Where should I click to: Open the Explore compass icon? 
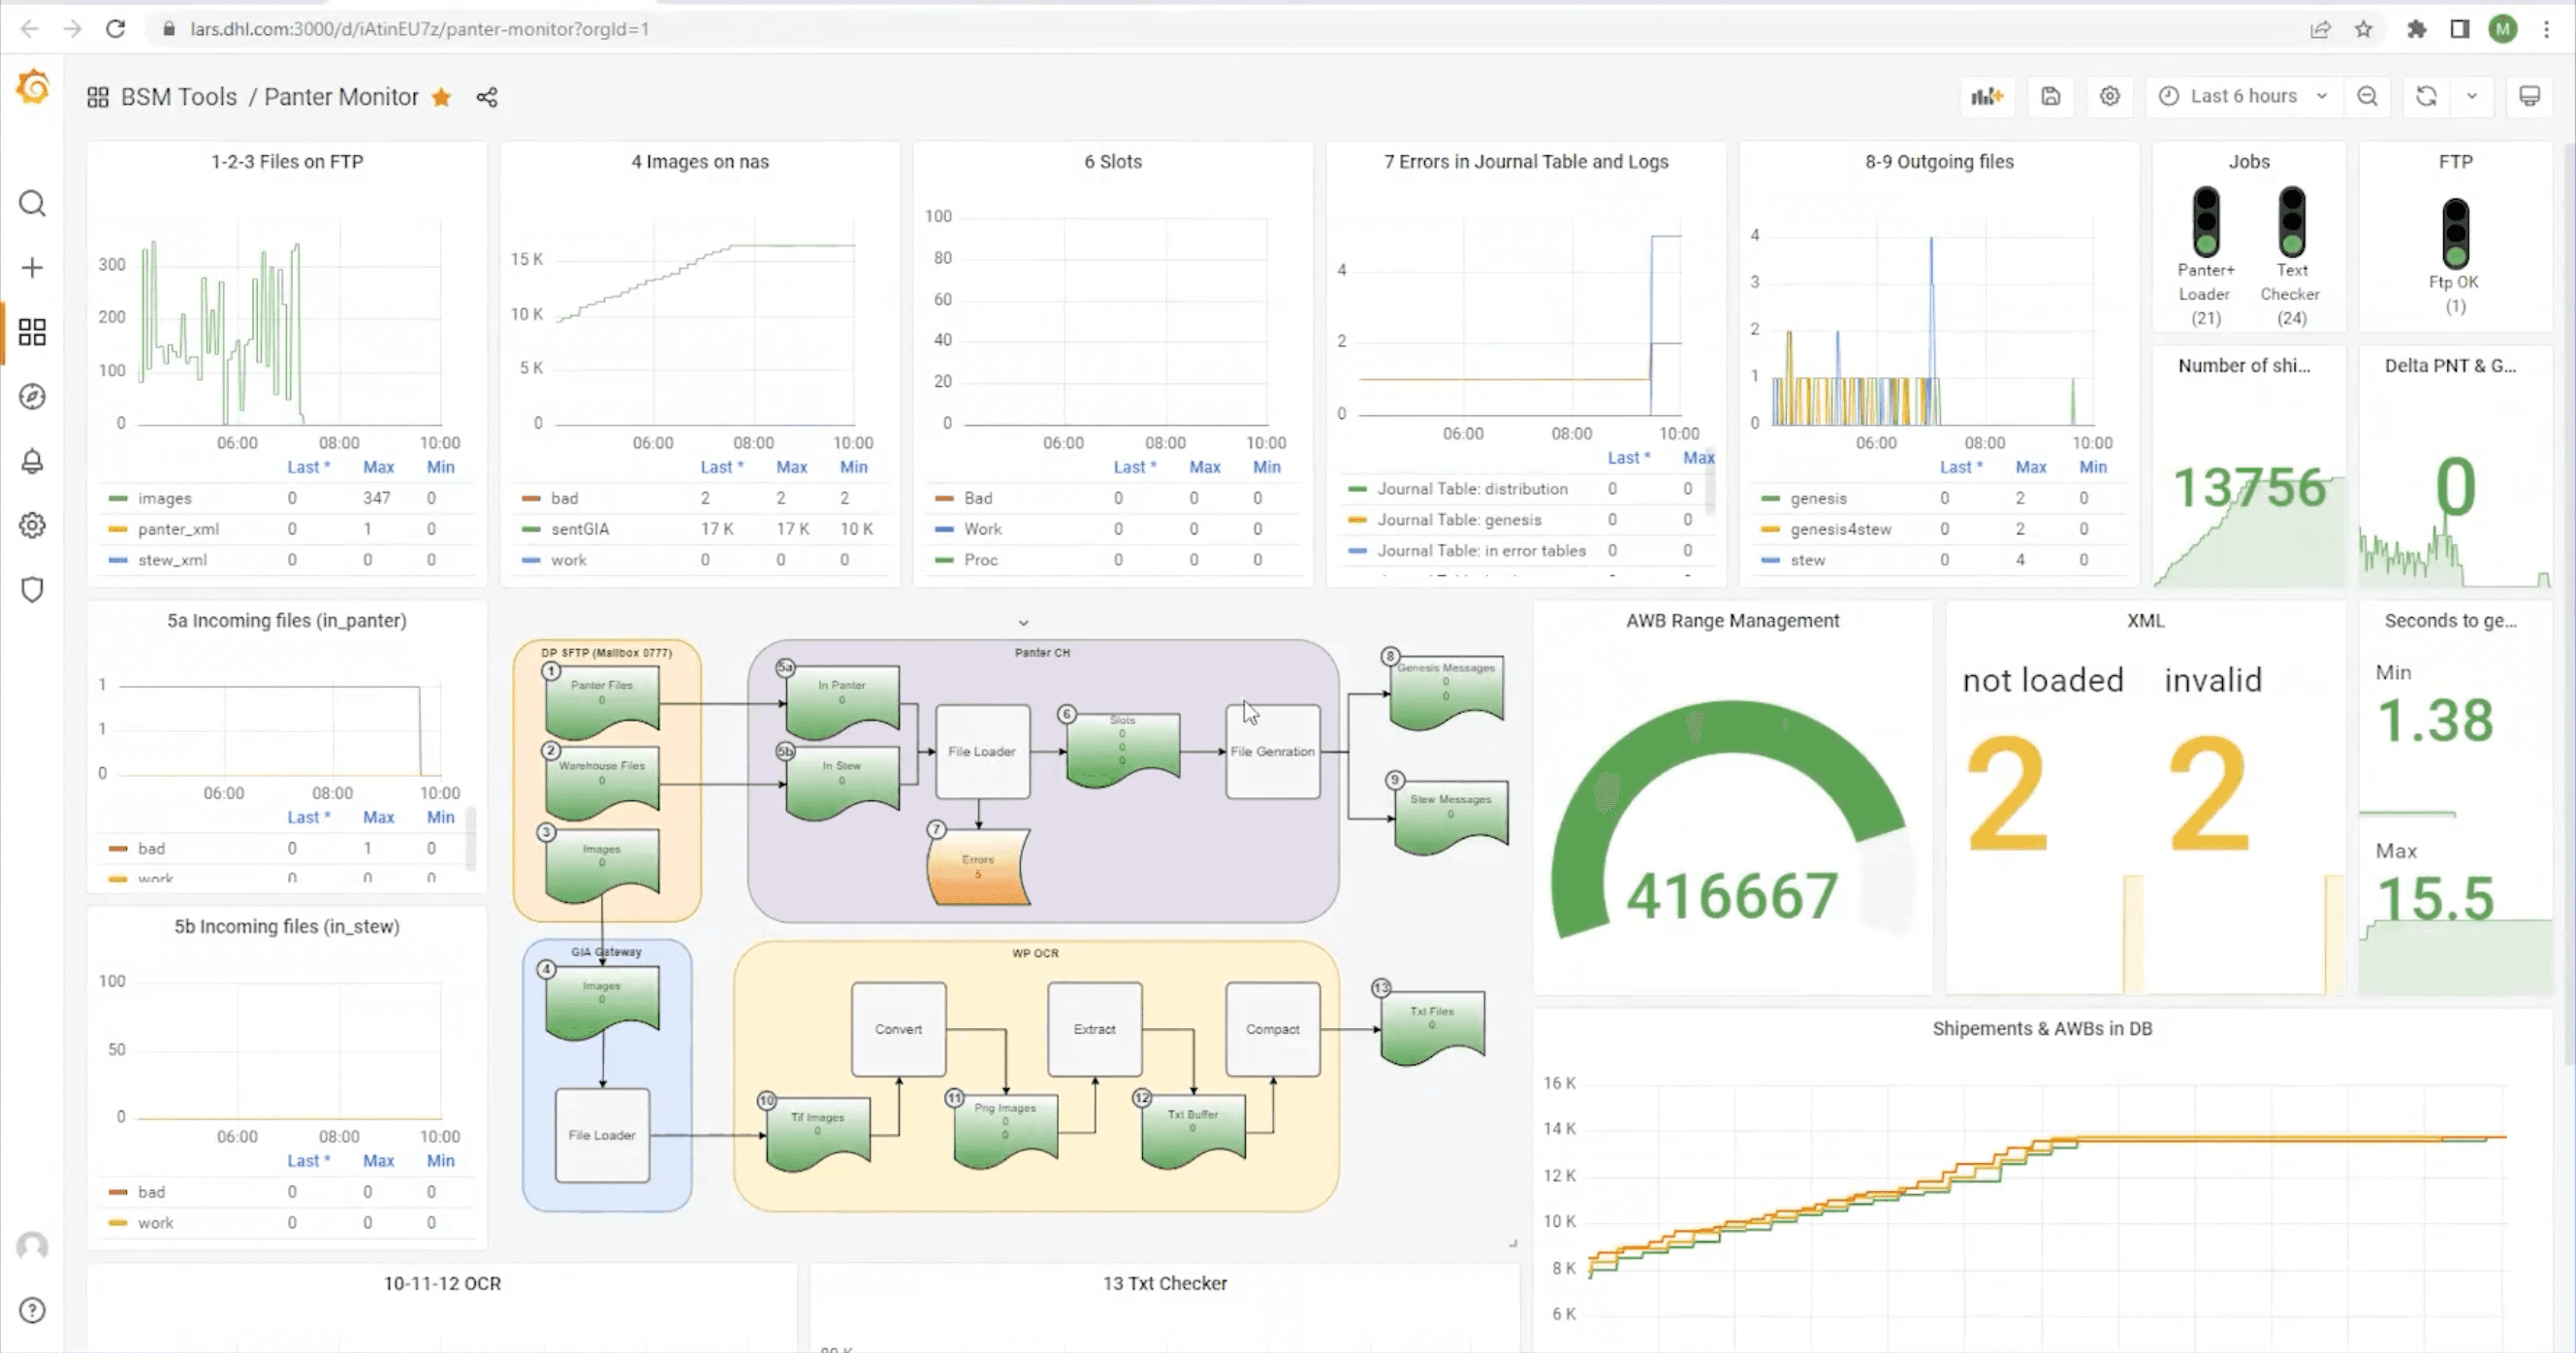pos(32,397)
